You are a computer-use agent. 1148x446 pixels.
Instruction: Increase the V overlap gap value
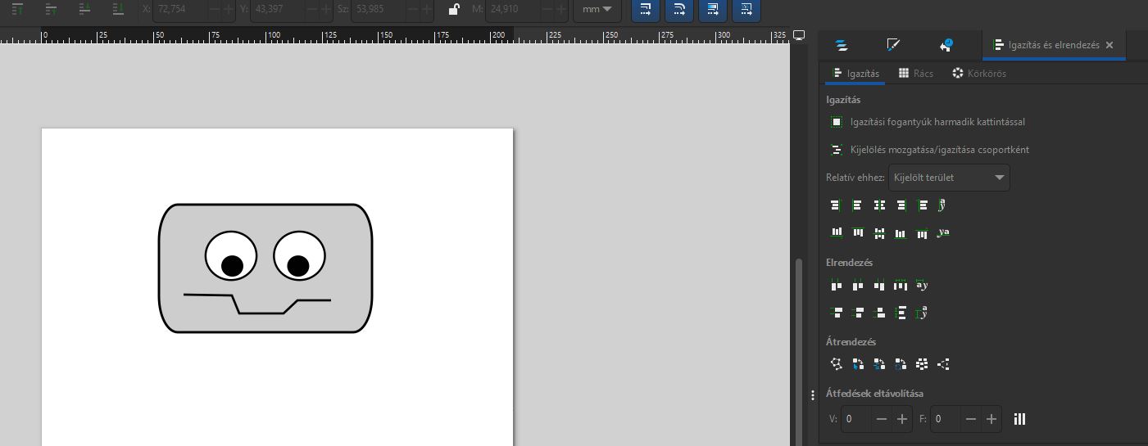point(902,419)
